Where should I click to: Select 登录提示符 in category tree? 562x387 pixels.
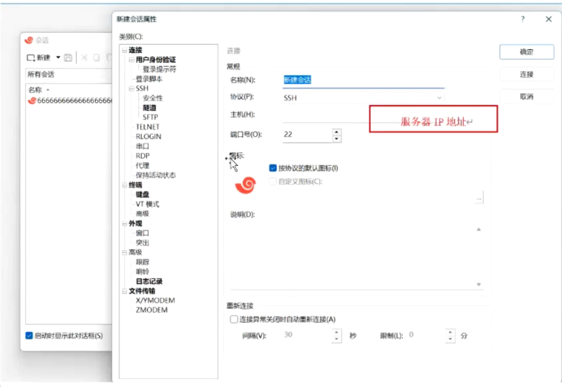(x=159, y=70)
